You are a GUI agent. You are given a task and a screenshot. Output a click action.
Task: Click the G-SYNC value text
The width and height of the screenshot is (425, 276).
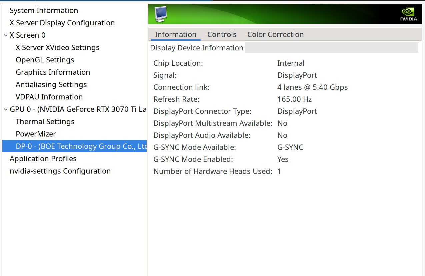click(290, 147)
